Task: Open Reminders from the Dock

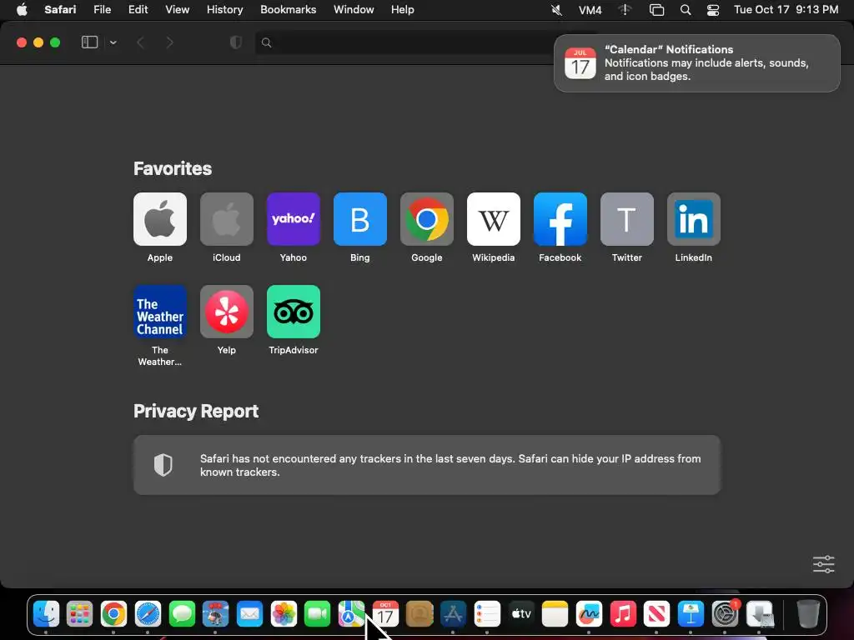Action: 487,614
